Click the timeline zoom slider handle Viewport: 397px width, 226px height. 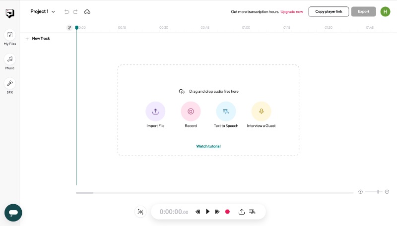(x=378, y=192)
